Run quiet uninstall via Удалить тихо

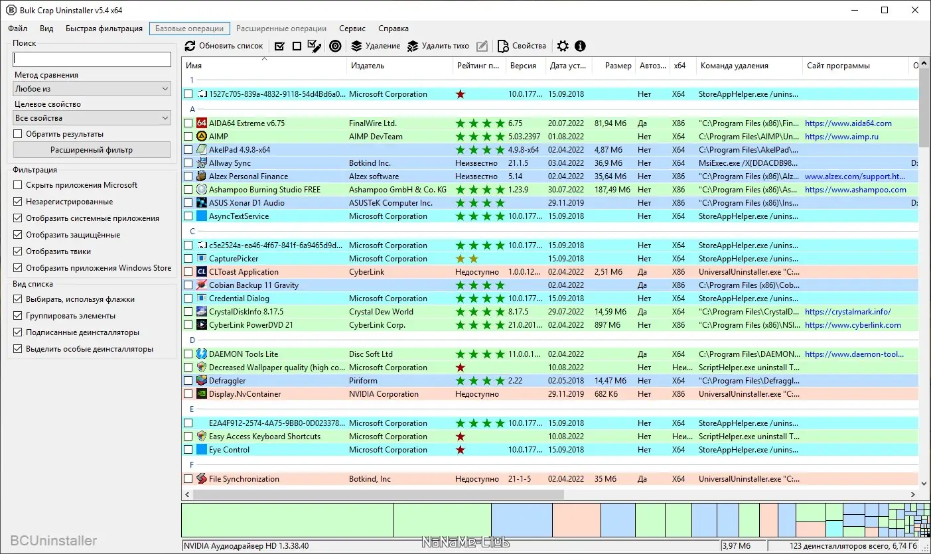click(x=438, y=46)
